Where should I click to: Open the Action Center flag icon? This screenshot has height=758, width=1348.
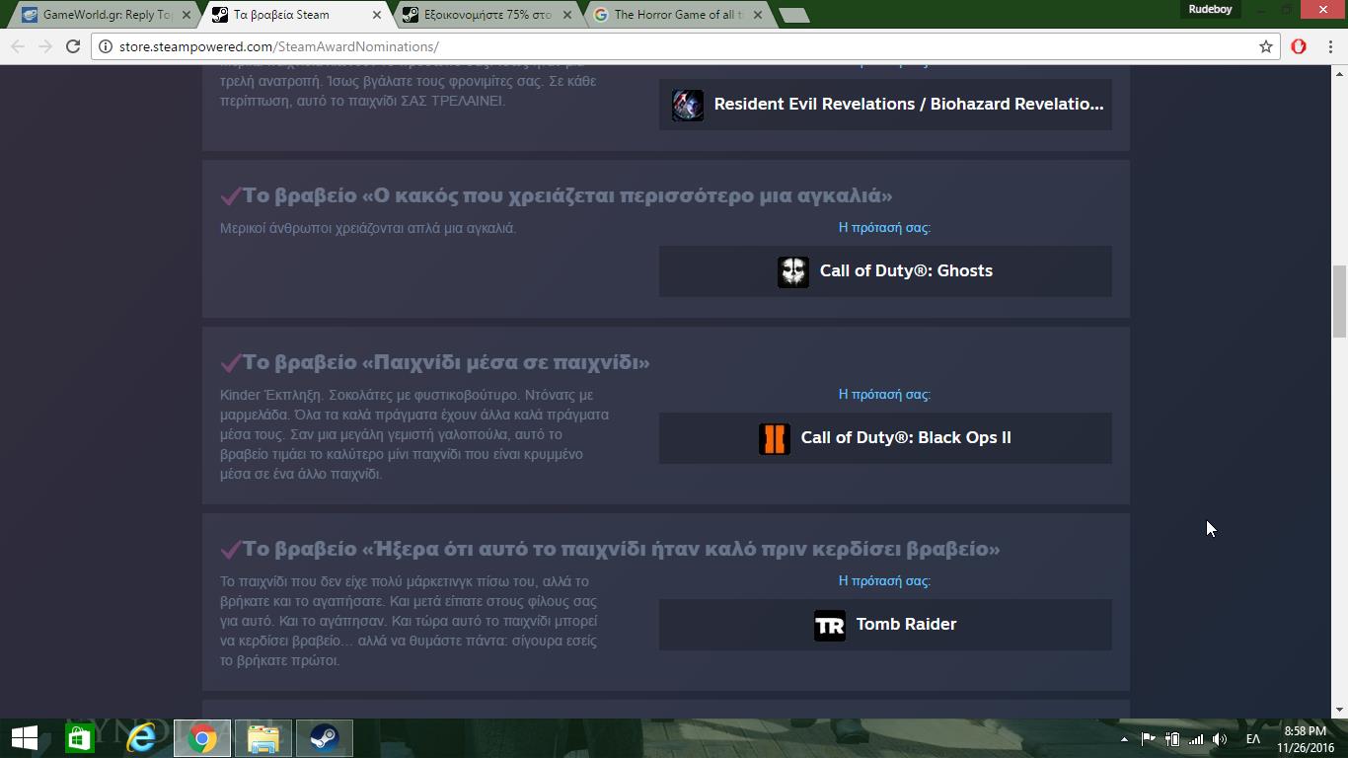1149,739
